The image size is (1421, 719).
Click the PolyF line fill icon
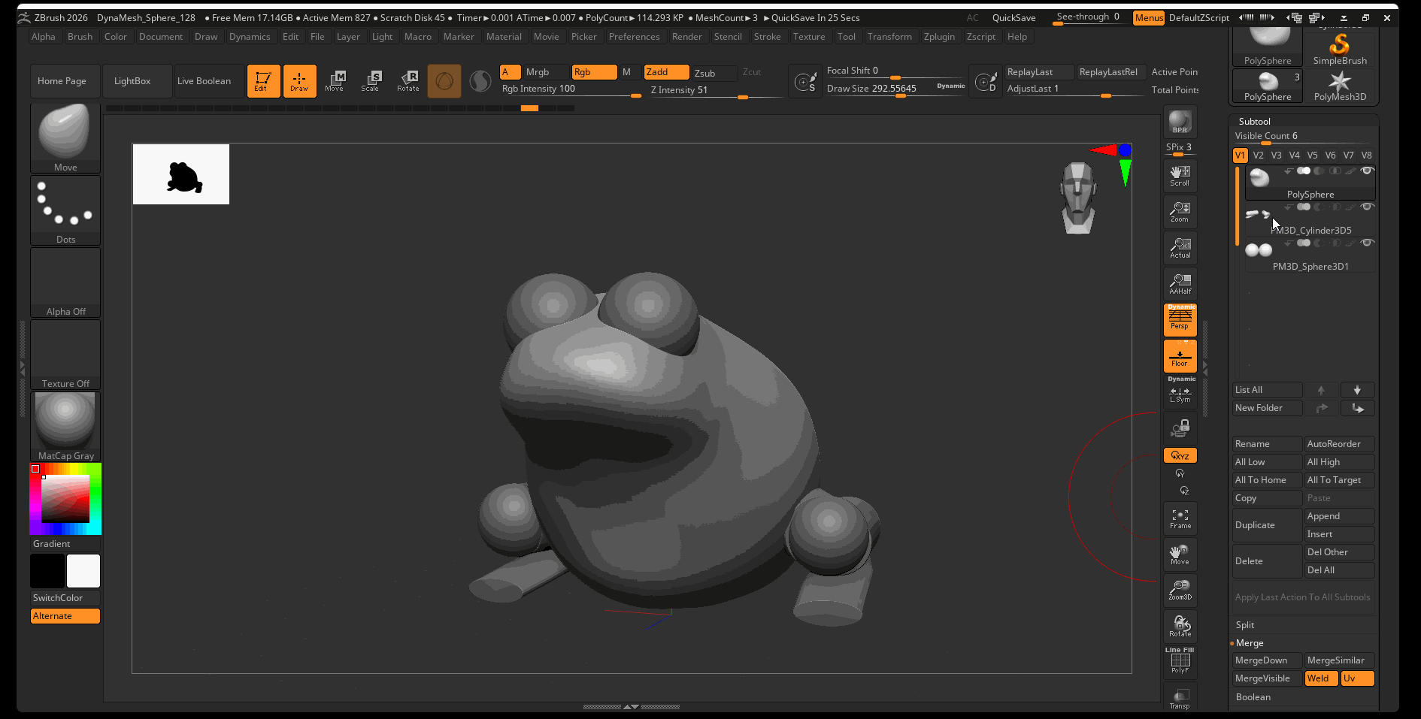coord(1180,662)
